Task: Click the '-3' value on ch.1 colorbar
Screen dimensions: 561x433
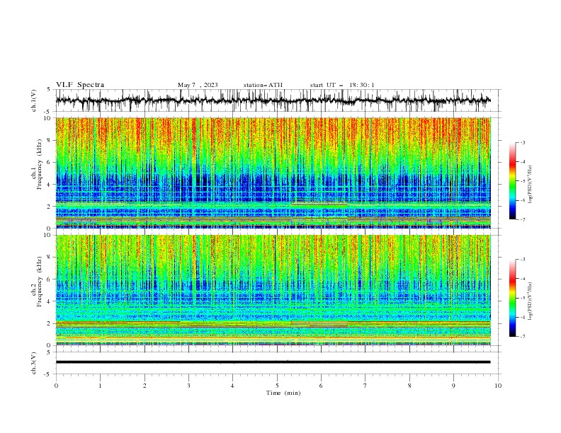Action: click(522, 142)
